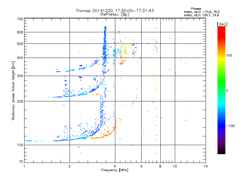242x181 pixels.
Task: Click the y-axis tick label '200'
Action: tap(20, 101)
